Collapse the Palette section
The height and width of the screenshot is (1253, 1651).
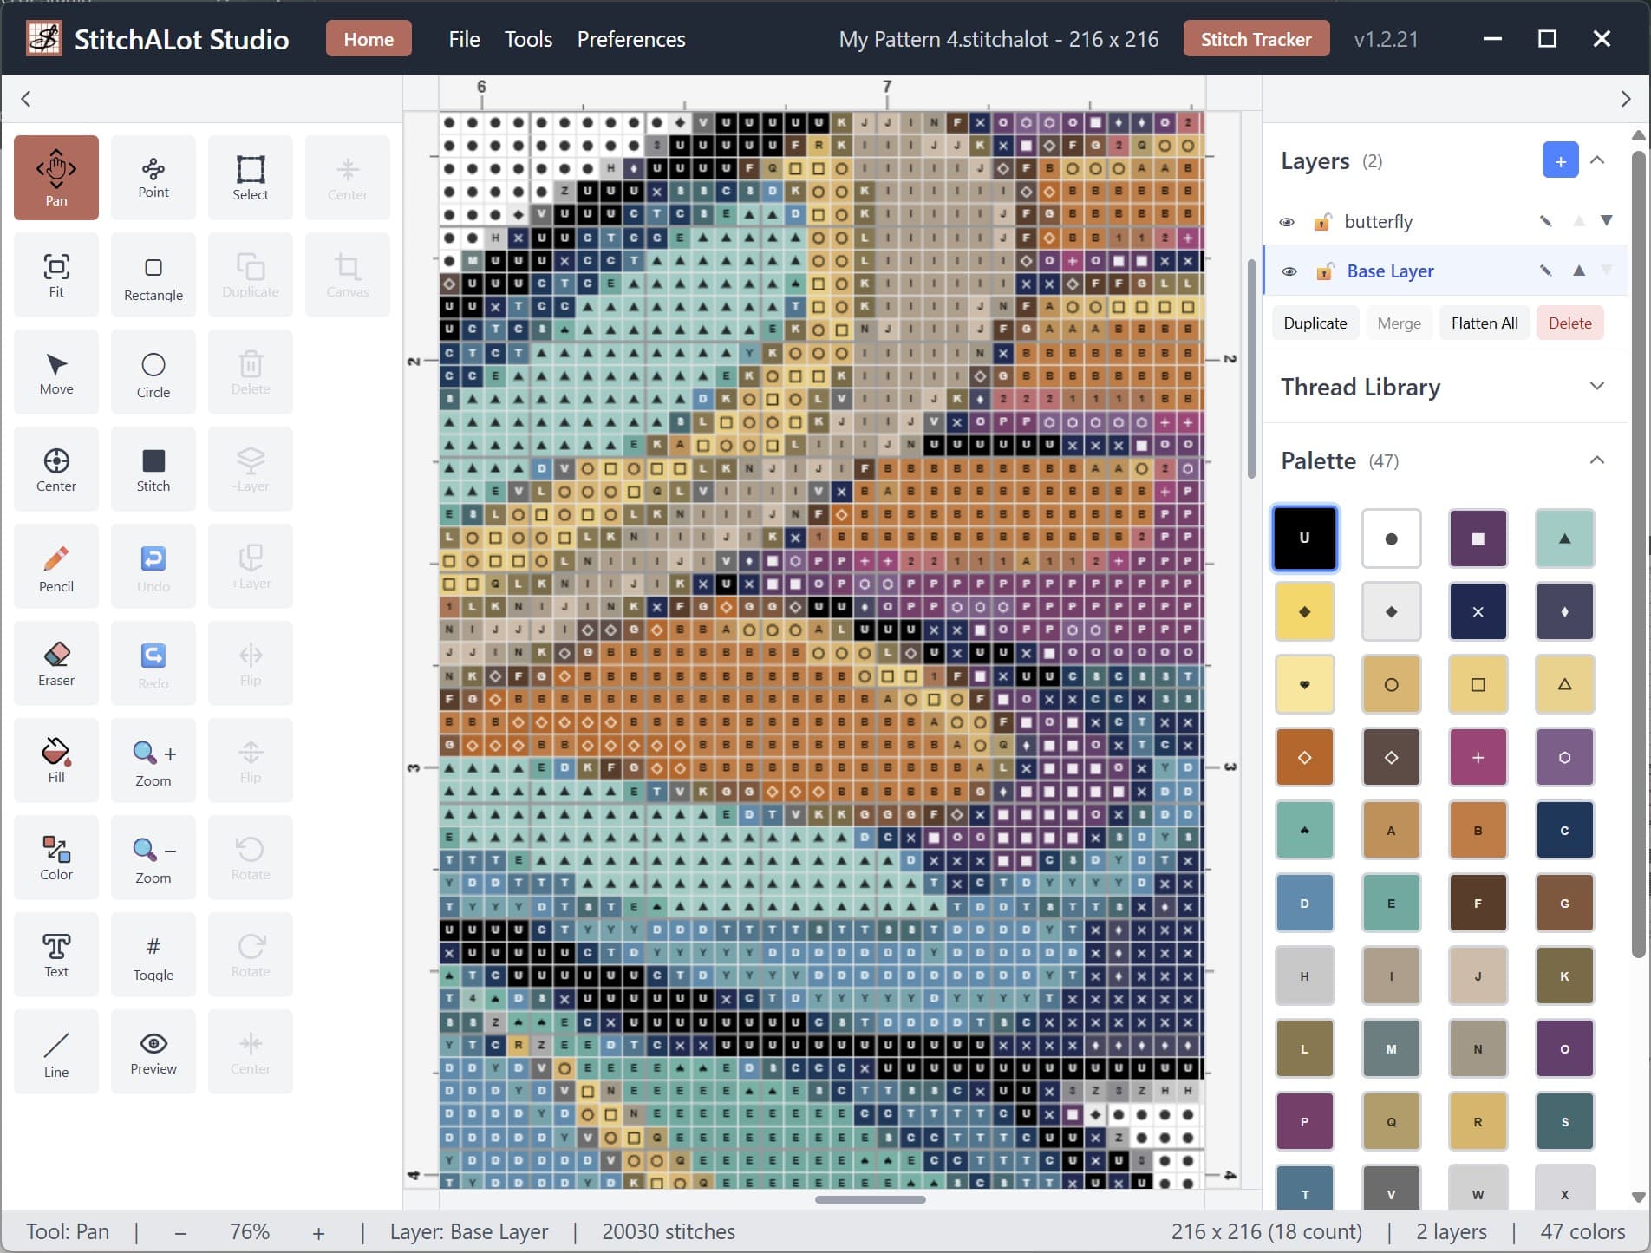click(1597, 460)
